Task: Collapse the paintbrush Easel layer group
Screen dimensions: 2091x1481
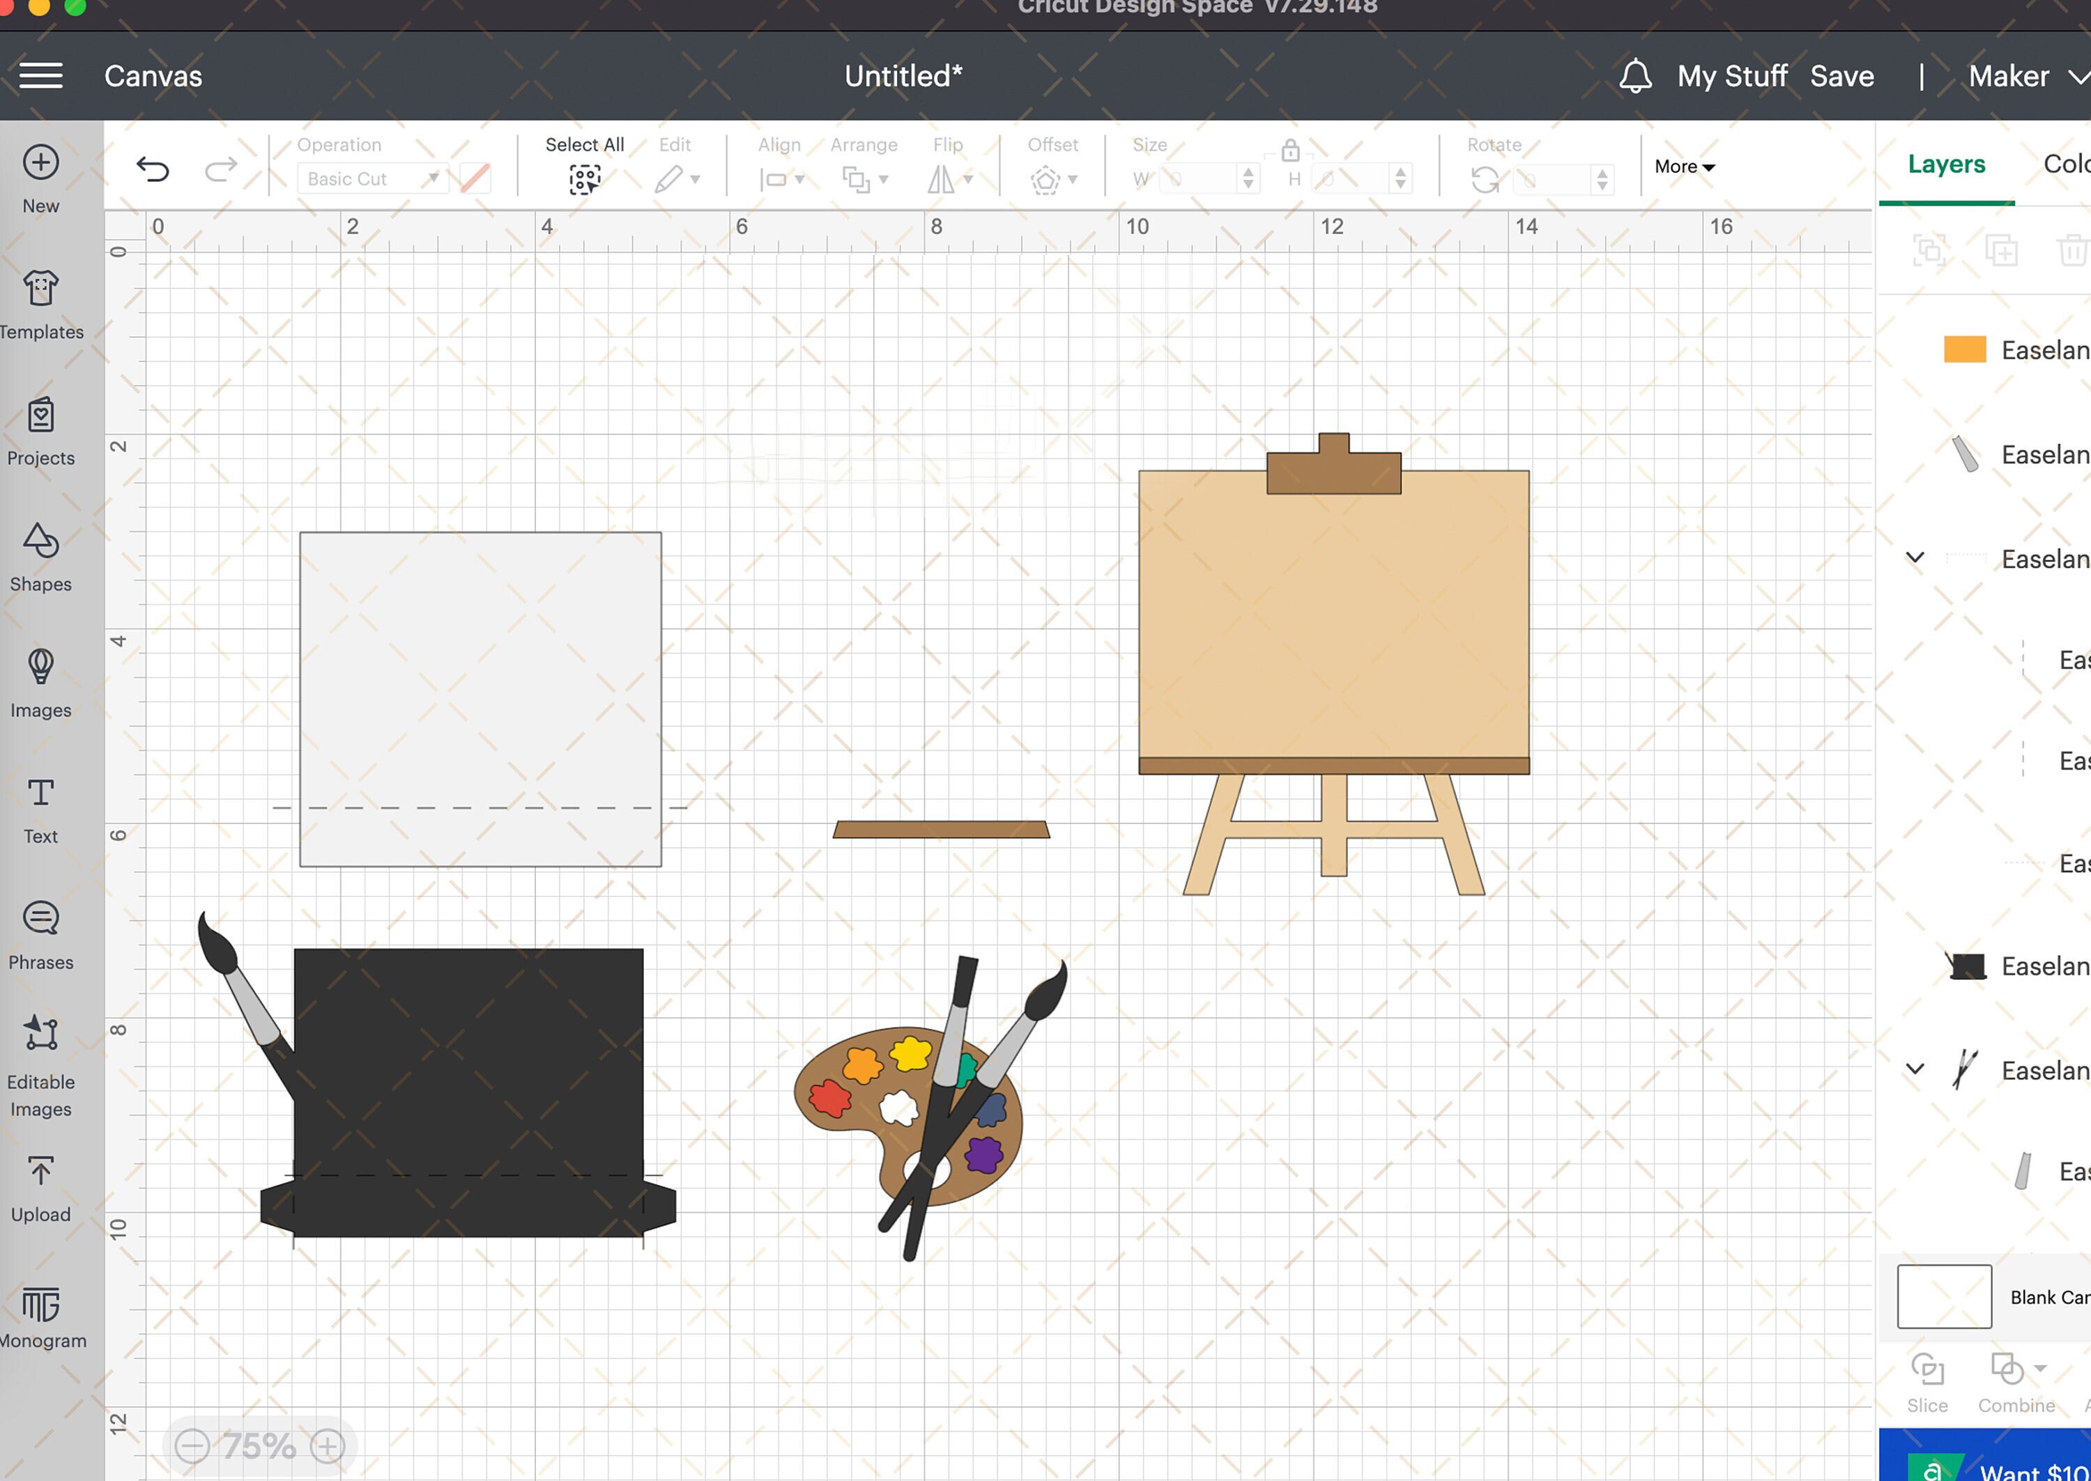Action: (1915, 1070)
